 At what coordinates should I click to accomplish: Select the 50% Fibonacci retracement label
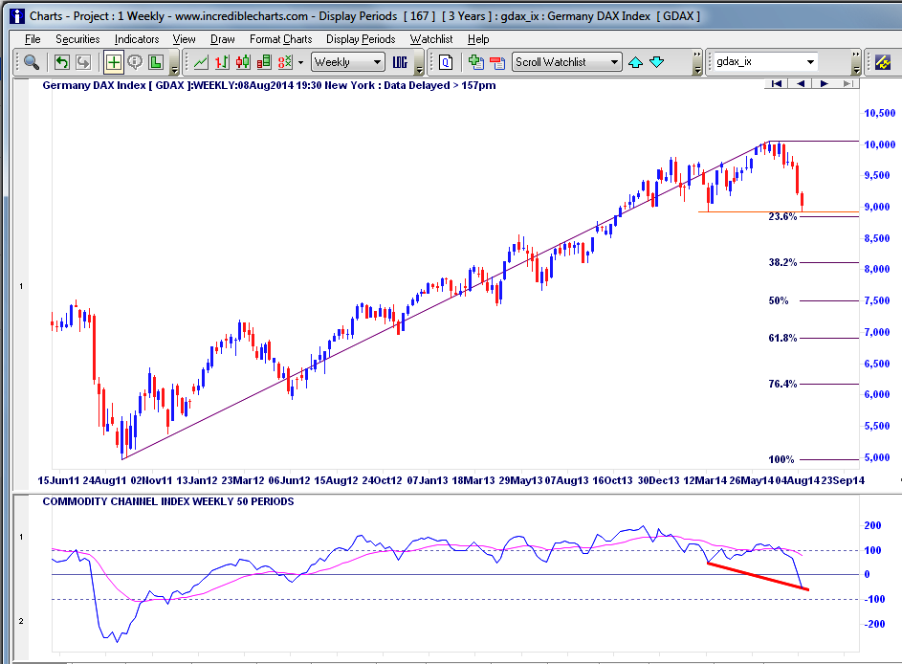(x=779, y=300)
